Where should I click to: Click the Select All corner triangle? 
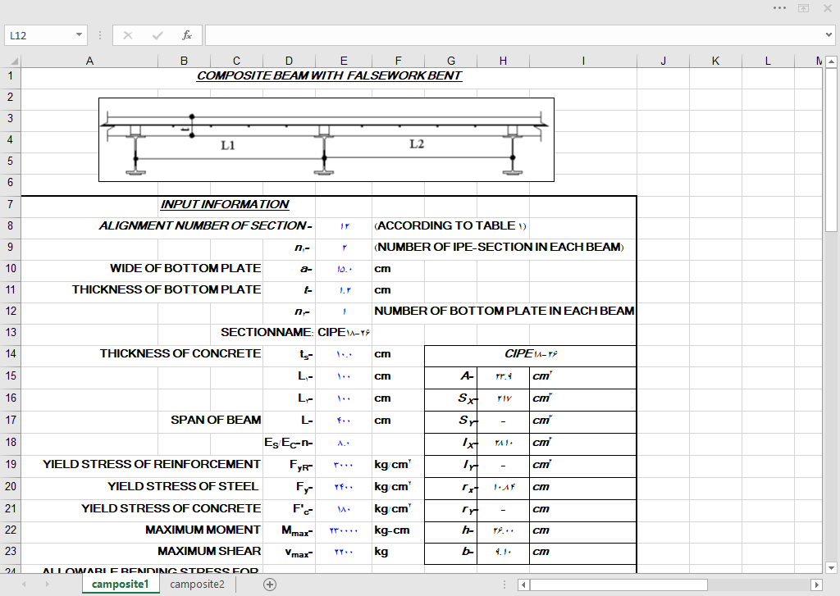13,61
